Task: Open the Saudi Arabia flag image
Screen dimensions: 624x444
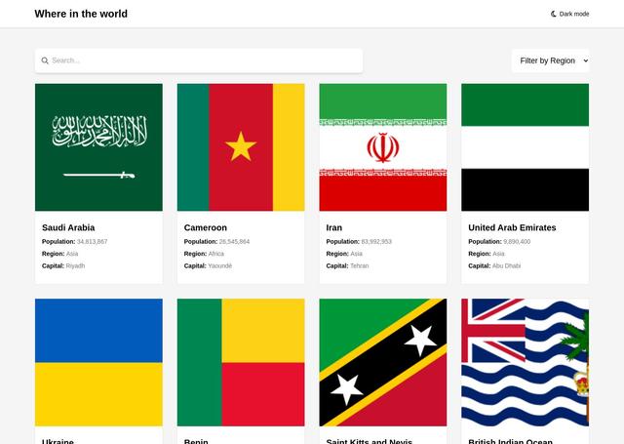Action: tap(98, 147)
